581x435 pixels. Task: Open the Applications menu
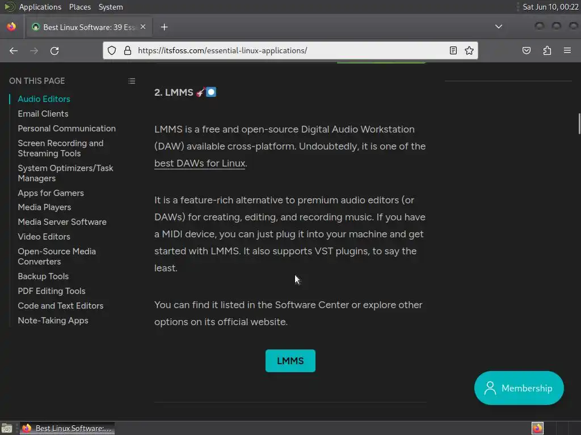[40, 7]
